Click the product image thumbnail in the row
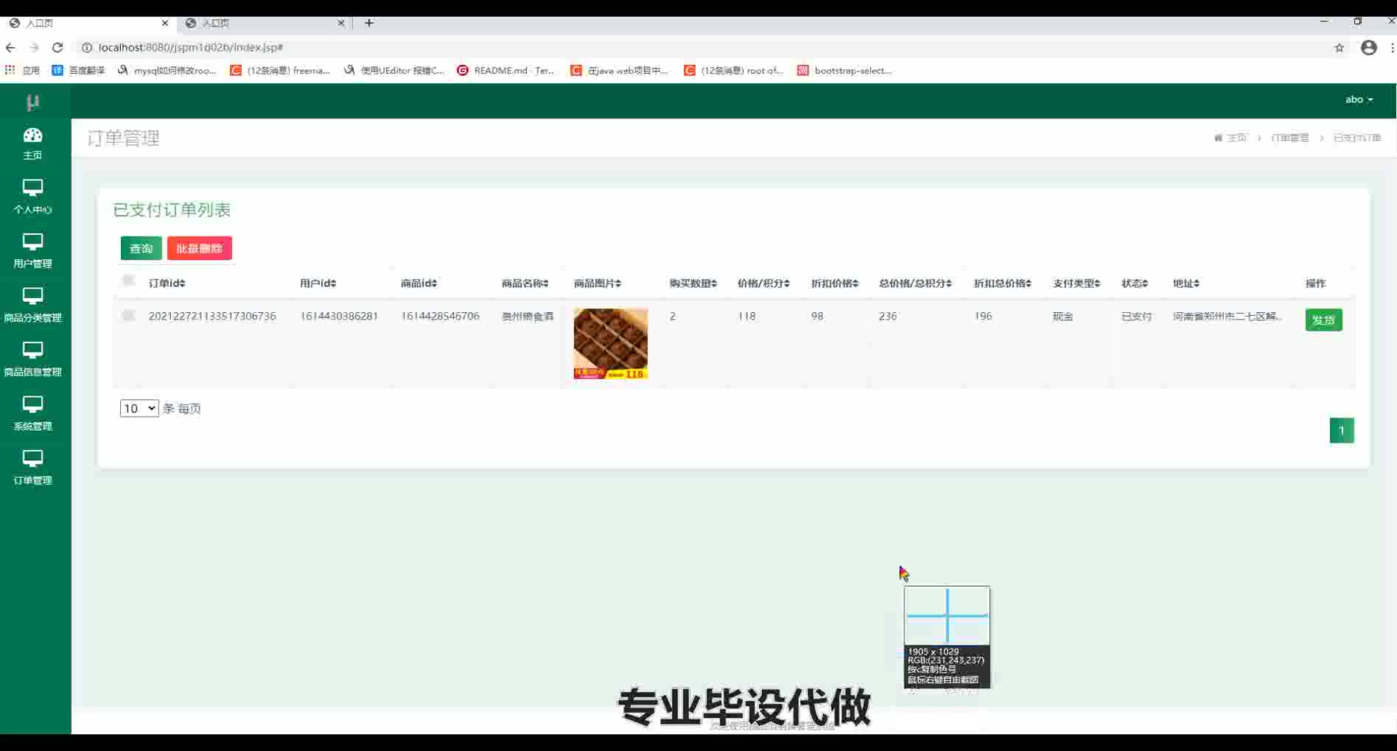 [x=611, y=344]
